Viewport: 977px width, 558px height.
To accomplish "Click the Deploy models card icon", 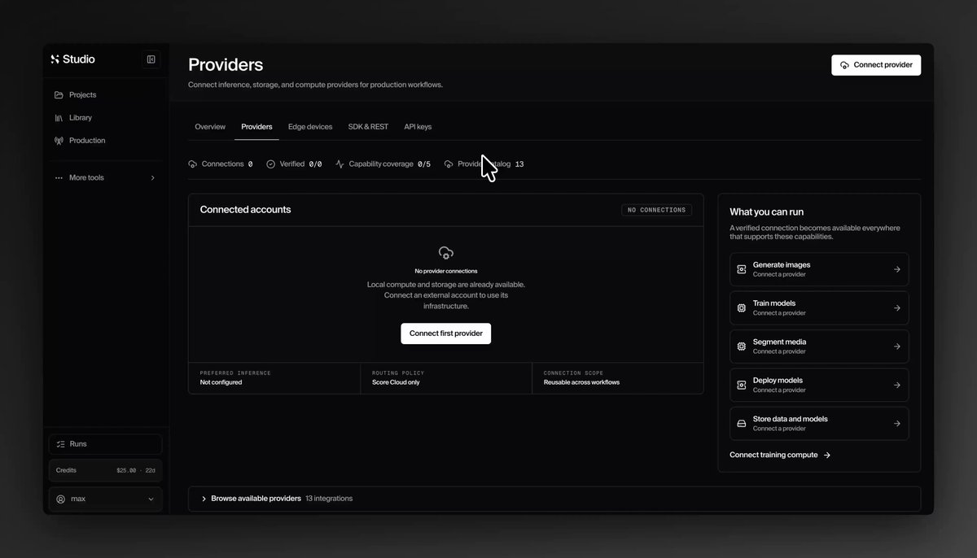I will click(x=741, y=385).
